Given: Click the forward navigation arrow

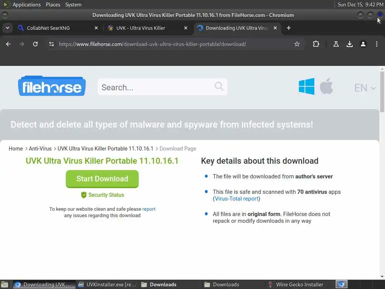Looking at the screenshot, I should point(22,44).
